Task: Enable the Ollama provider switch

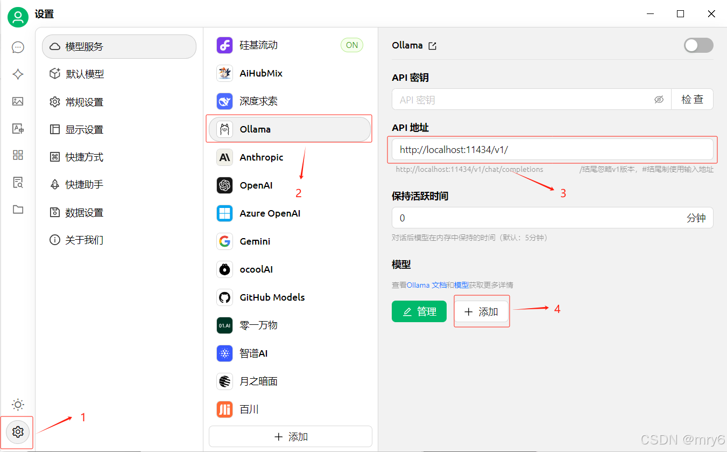Action: pos(698,45)
